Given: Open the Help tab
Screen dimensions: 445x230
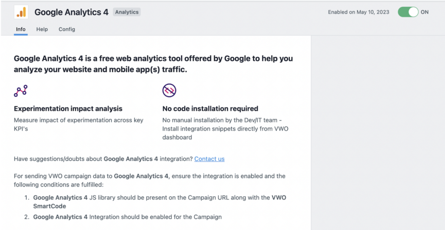Looking at the screenshot, I should pyautogui.click(x=42, y=29).
